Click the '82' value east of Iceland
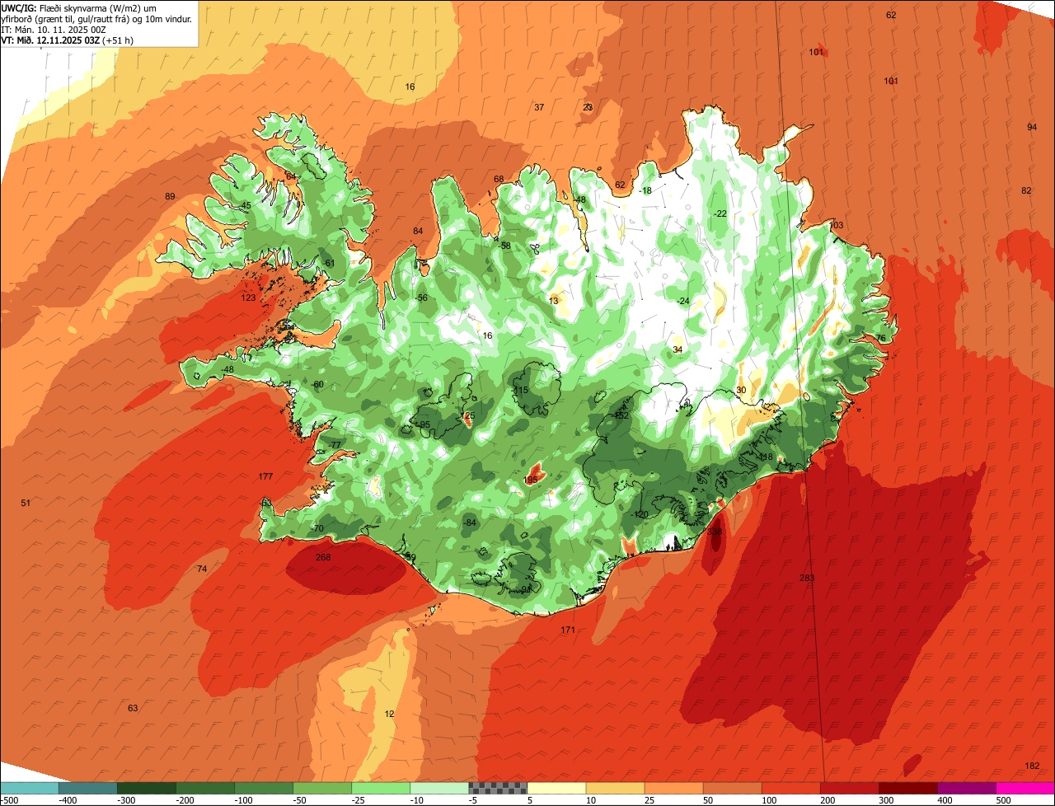 pyautogui.click(x=1026, y=190)
